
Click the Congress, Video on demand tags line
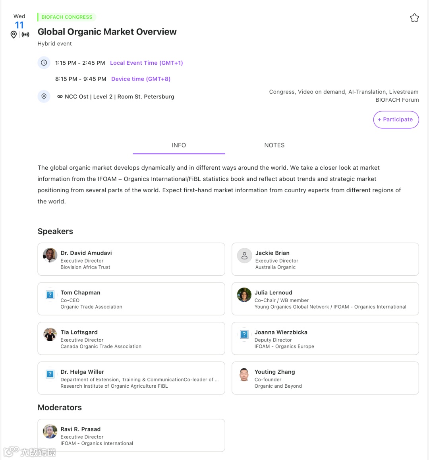coord(344,92)
